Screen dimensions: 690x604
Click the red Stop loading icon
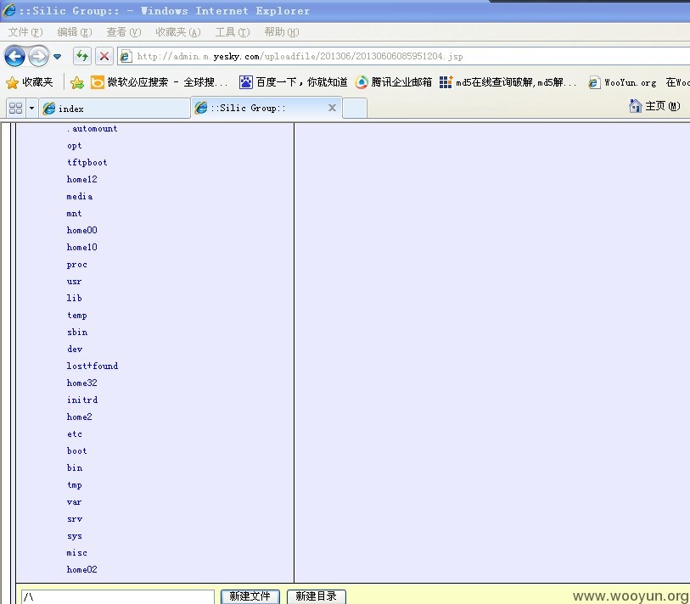[x=104, y=56]
